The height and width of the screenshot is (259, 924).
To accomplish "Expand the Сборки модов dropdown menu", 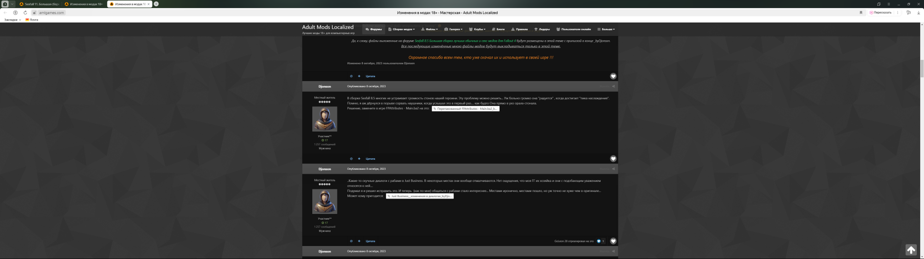I will coord(401,29).
